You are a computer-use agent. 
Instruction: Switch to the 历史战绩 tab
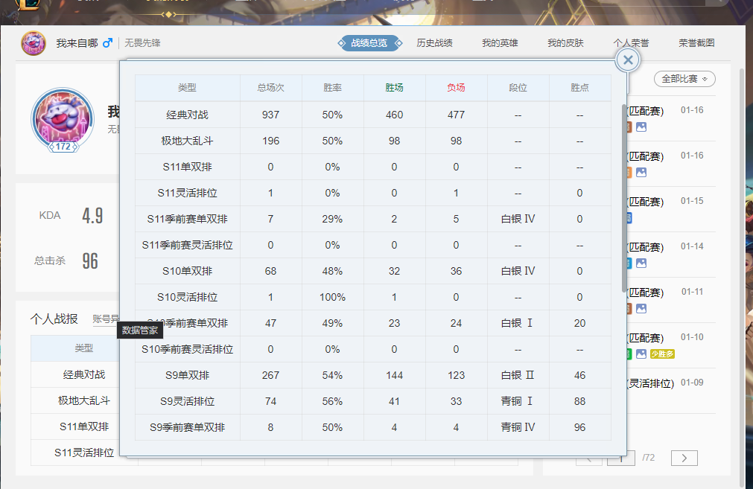point(434,43)
